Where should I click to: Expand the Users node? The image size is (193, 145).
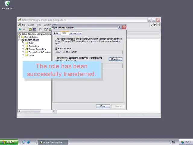point(23,55)
